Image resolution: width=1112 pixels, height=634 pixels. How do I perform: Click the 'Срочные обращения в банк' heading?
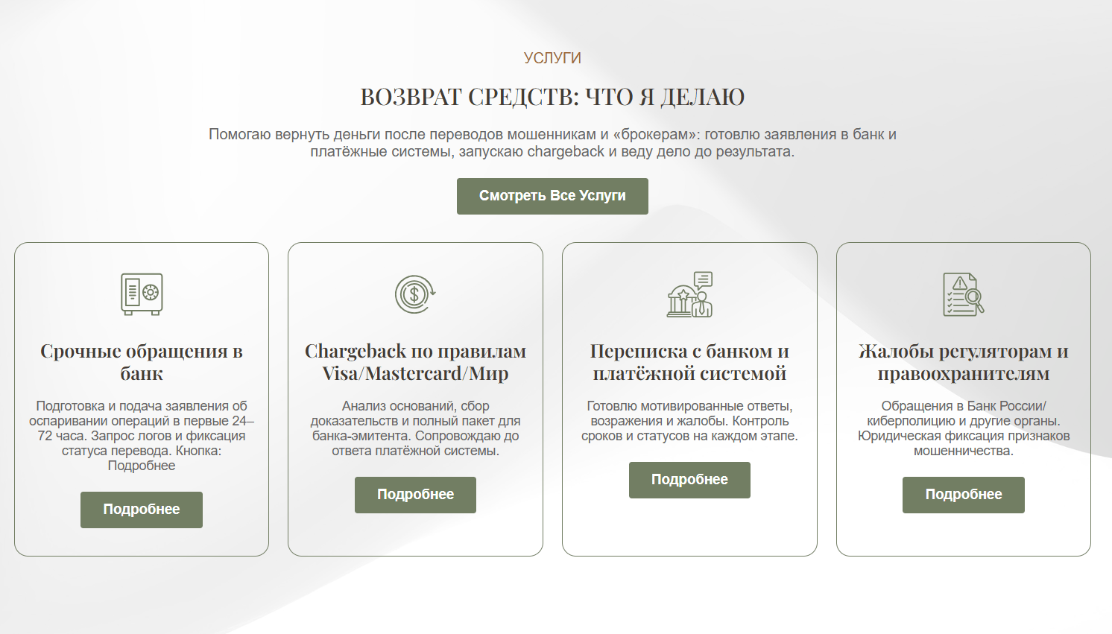(x=142, y=362)
